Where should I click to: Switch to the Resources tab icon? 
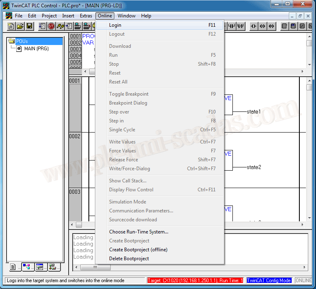[53, 267]
